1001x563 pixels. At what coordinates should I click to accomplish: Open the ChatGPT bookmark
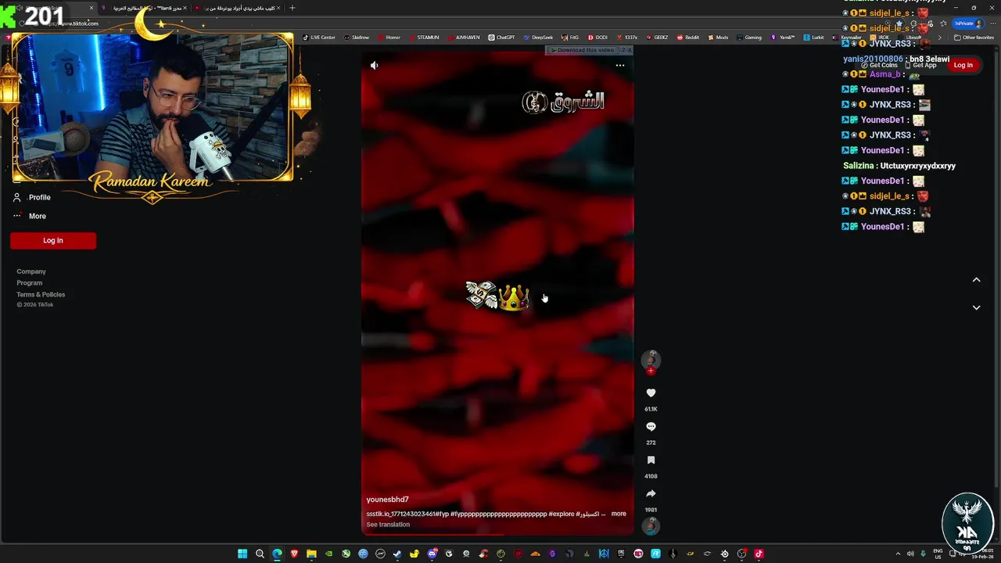pyautogui.click(x=501, y=38)
